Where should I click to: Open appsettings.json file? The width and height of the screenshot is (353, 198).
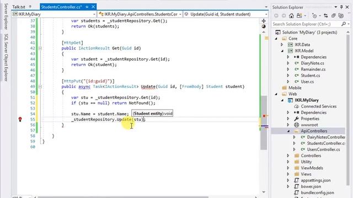tap(315, 180)
